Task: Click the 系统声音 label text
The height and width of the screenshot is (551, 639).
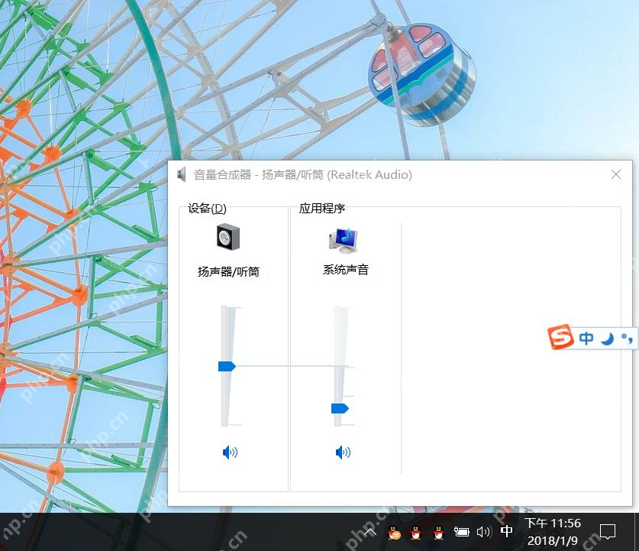Action: [346, 270]
